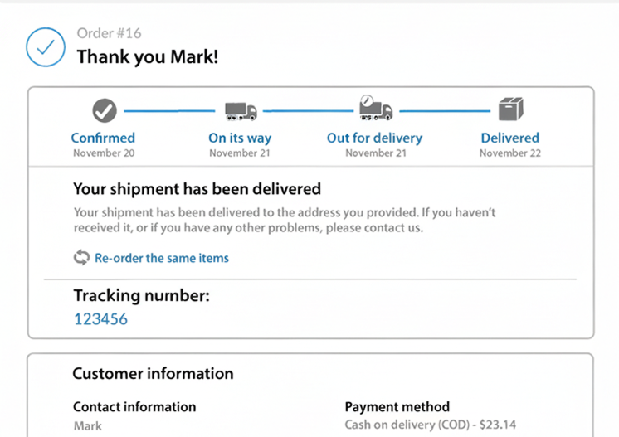Click the Customer information heading
This screenshot has height=437, width=619.
click(153, 374)
